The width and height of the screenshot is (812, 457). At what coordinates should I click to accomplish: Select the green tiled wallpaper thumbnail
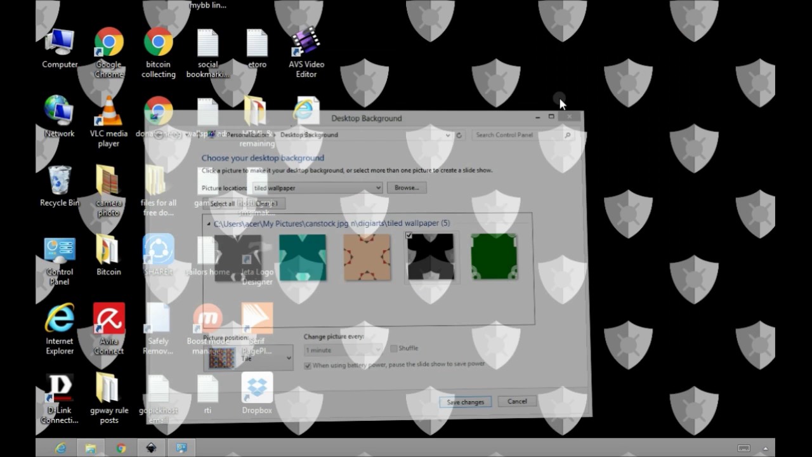pyautogui.click(x=494, y=256)
